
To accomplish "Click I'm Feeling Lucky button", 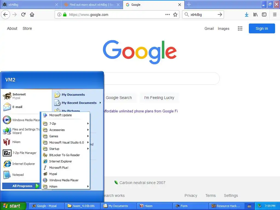I will (159, 98).
